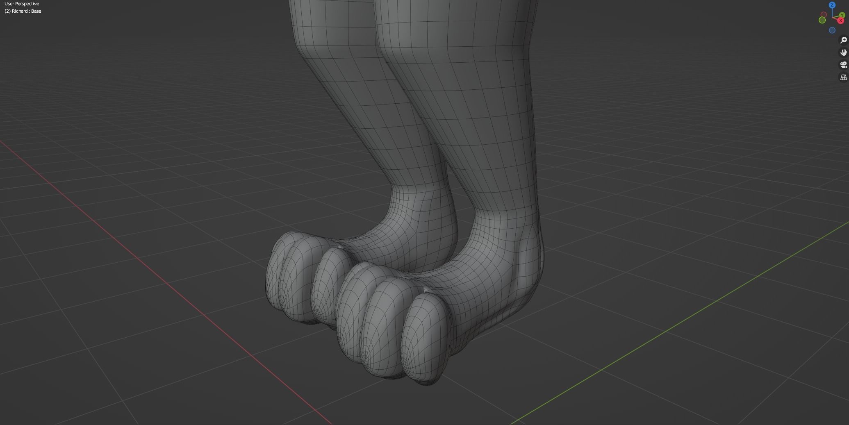Click the 'User Perspective' text label
Image resolution: width=849 pixels, height=425 pixels.
[22, 4]
